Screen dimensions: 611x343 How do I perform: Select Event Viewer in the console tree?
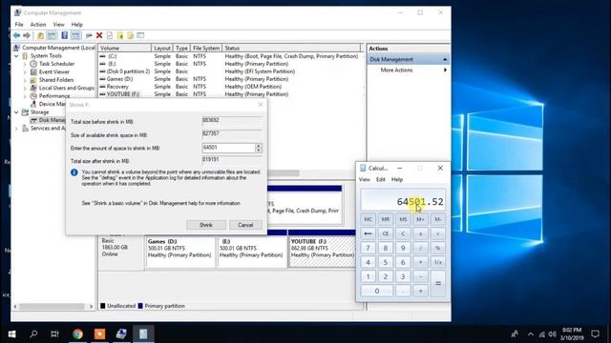(x=53, y=72)
